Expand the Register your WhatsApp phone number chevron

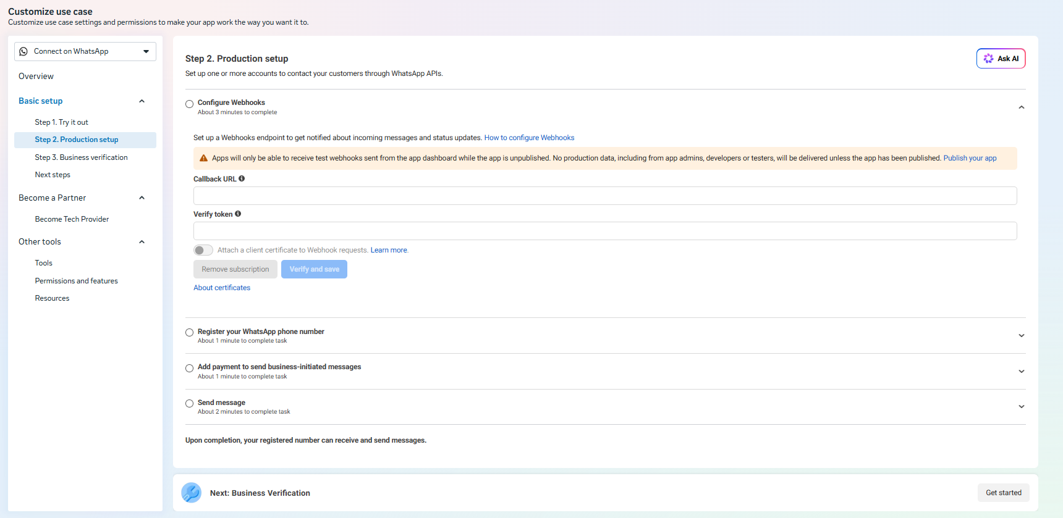(x=1022, y=336)
